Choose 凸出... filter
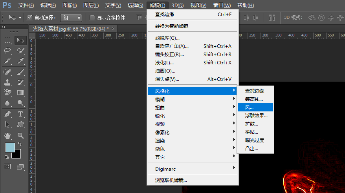Image resolution: width=345 pixels, height=193 pixels. point(255,148)
